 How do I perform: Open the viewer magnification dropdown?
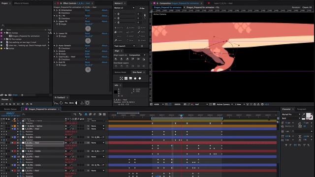158,104
